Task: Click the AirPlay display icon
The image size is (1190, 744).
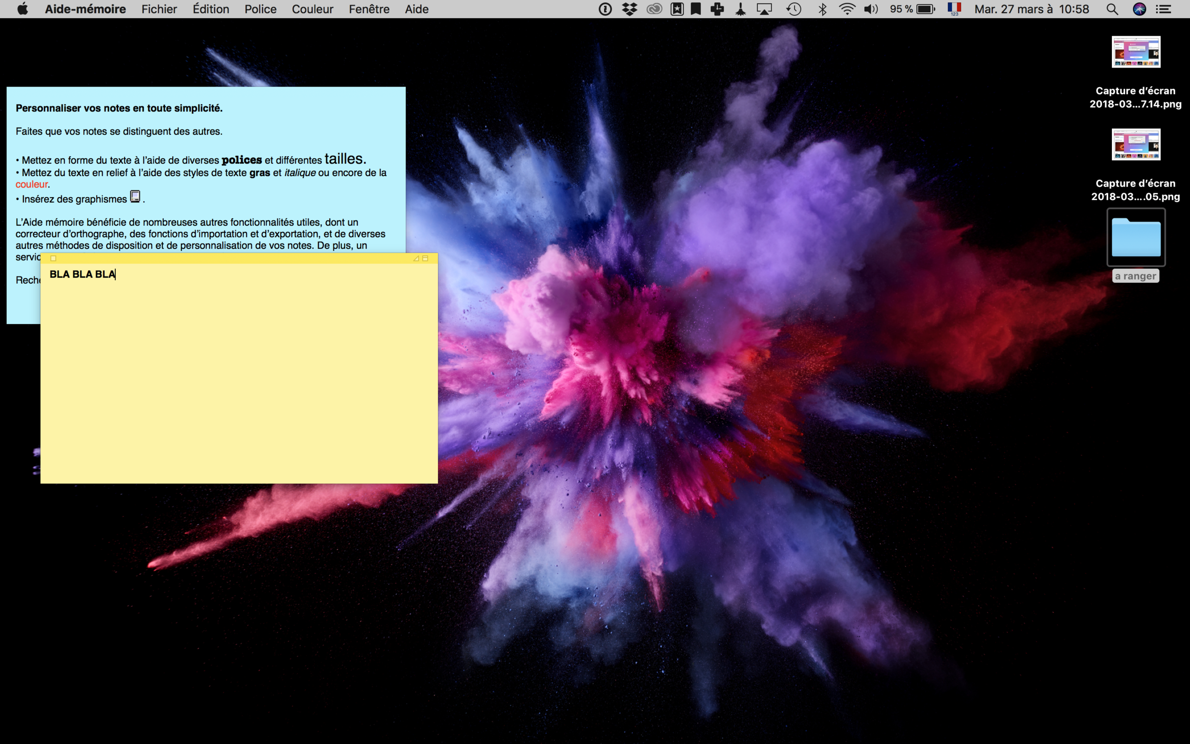Action: coord(764,9)
